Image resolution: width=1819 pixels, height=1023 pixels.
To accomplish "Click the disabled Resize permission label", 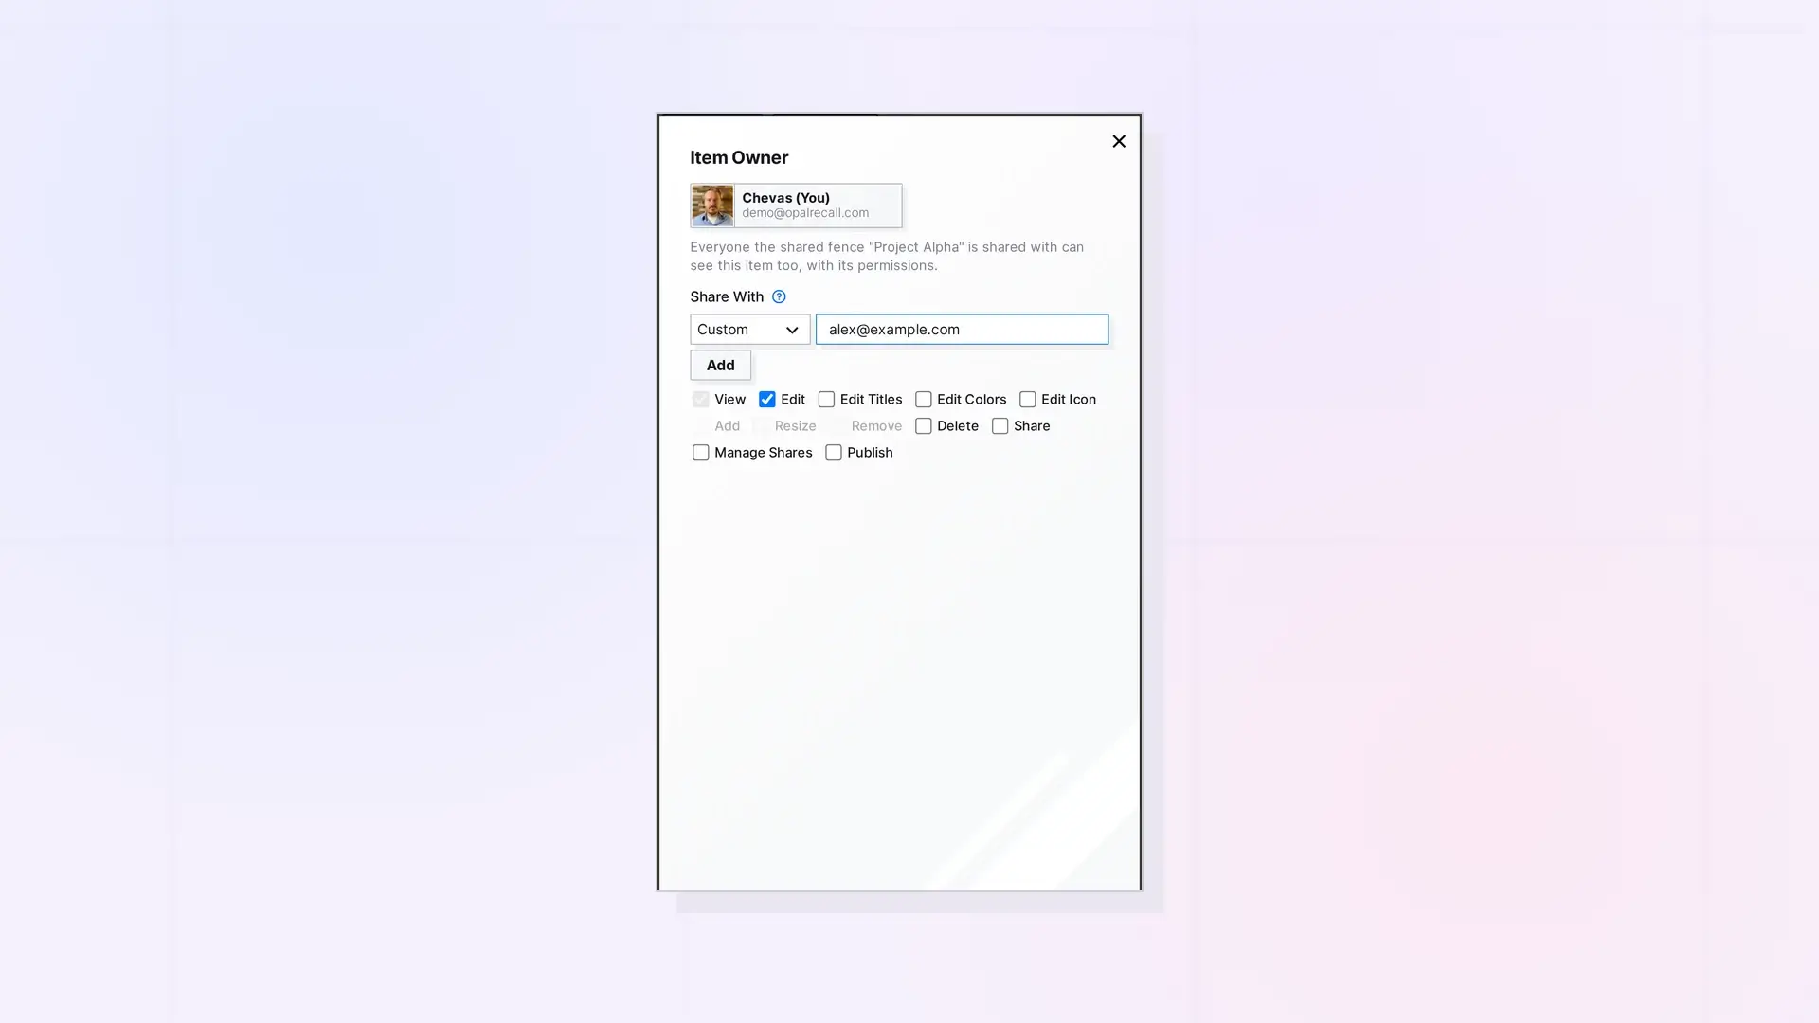I will (x=795, y=426).
